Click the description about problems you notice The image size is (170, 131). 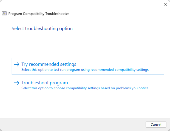85,88
